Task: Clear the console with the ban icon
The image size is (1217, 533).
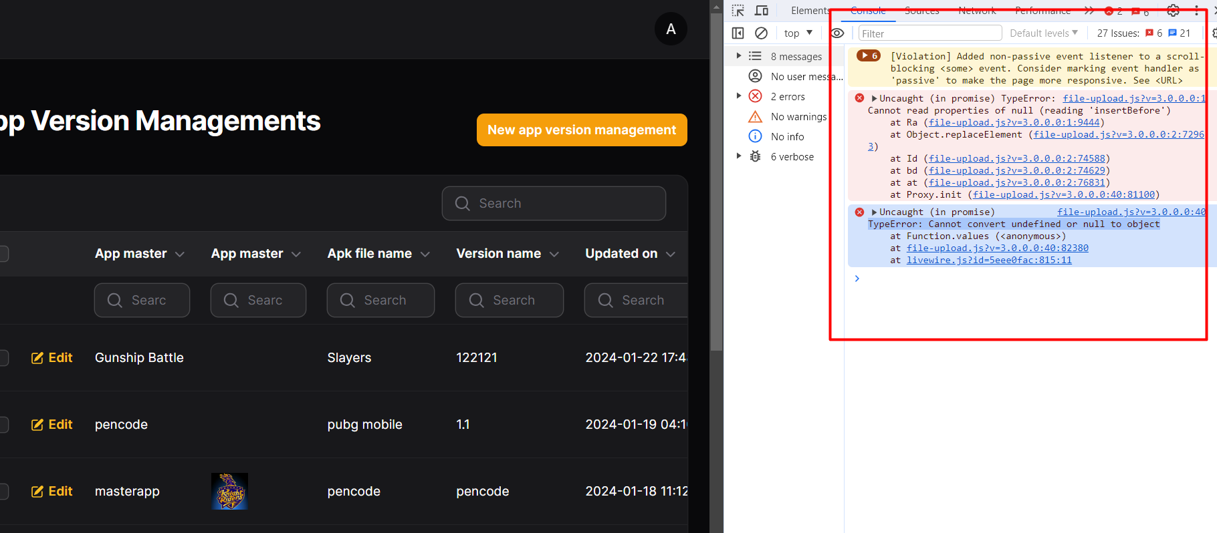Action: click(x=761, y=33)
